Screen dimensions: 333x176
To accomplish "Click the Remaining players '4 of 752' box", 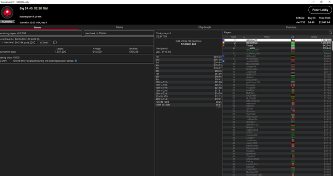I will tap(41, 33).
